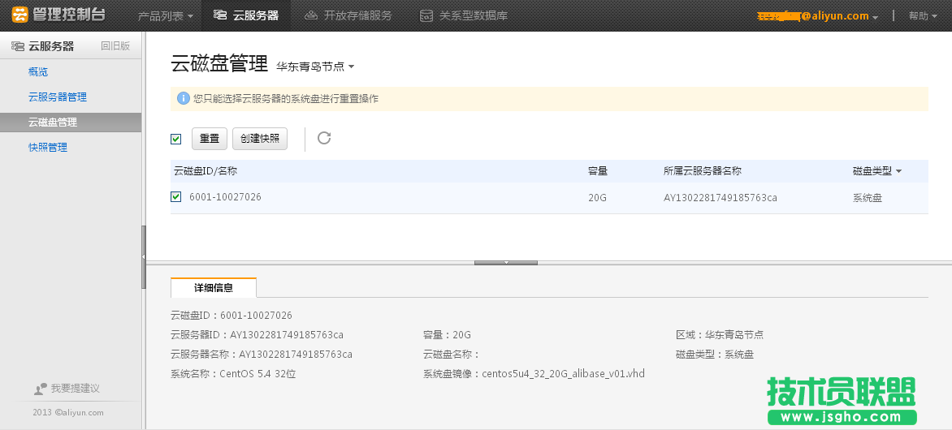Click the 关系型数据库 database icon
Image resolution: width=952 pixels, height=430 pixels.
426,15
